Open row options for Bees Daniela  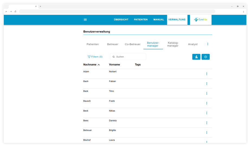[x=207, y=123]
